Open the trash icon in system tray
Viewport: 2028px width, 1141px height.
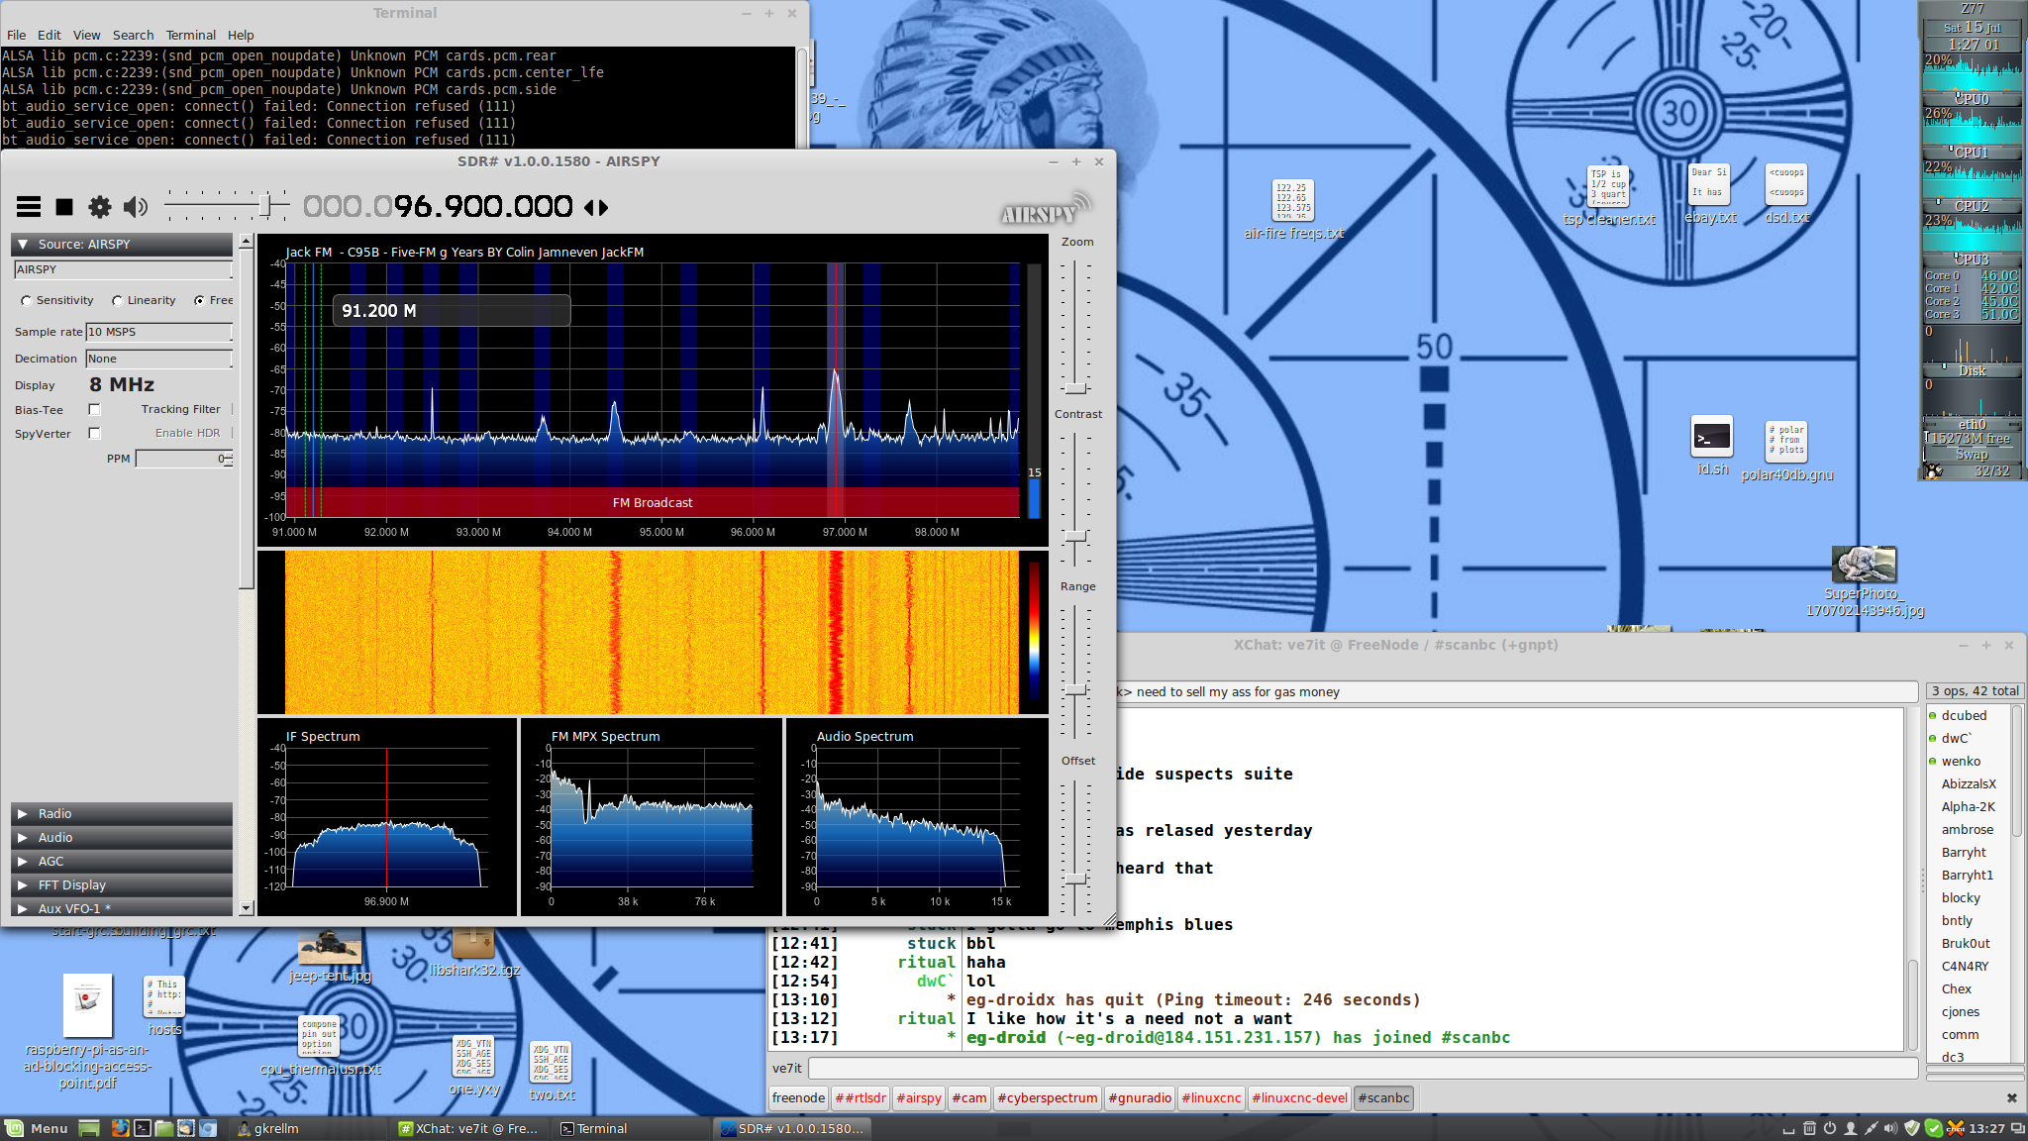tap(1809, 1128)
